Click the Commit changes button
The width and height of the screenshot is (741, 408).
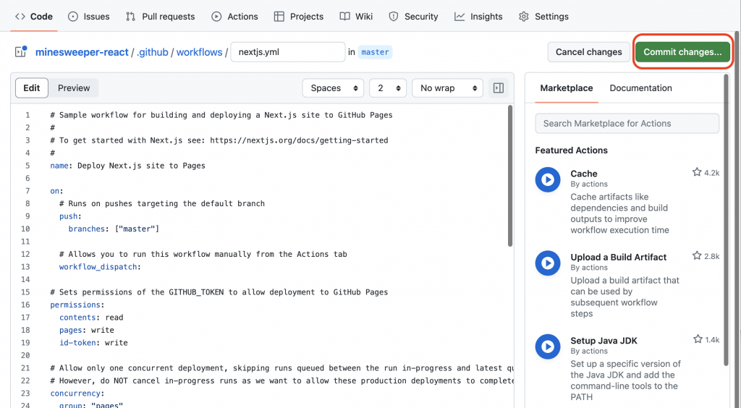(x=682, y=52)
